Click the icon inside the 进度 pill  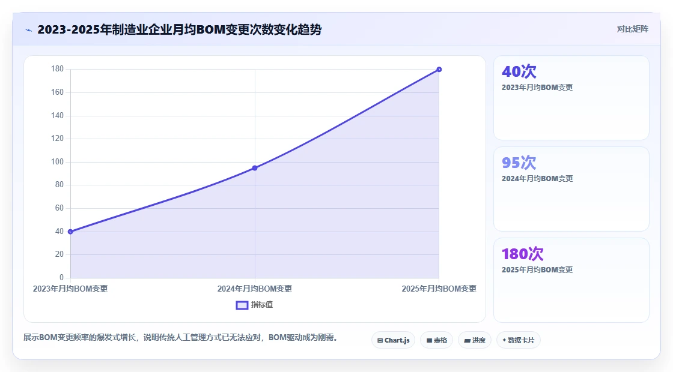(x=467, y=341)
